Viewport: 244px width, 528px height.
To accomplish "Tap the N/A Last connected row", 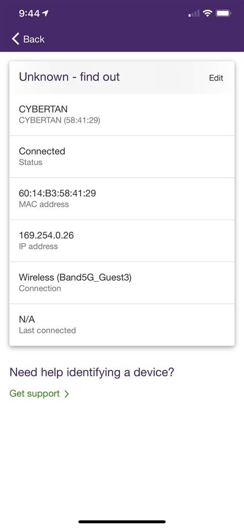I will pyautogui.click(x=122, y=325).
